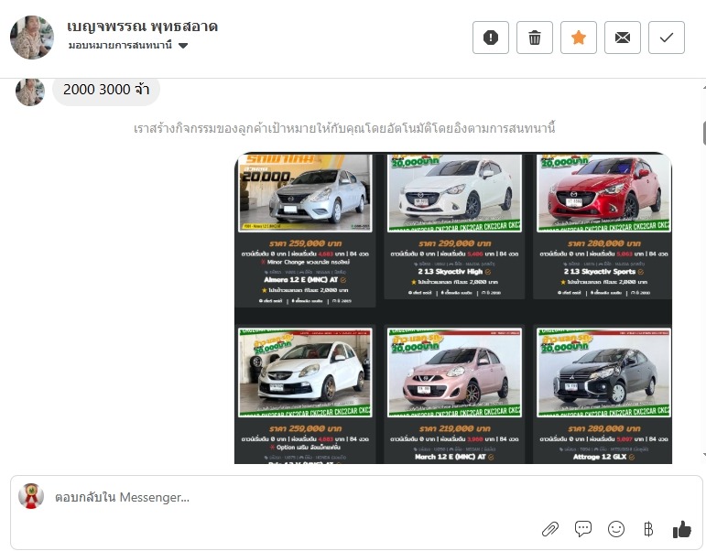Click sender avatar beside 2000 3000 message

coord(30,92)
